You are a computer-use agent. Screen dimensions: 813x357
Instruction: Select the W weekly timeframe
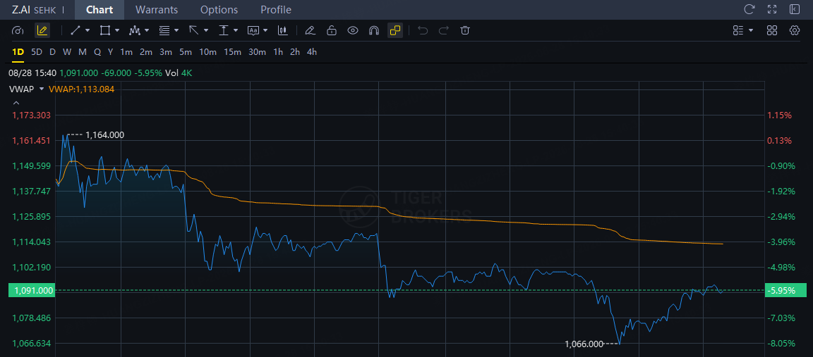68,51
